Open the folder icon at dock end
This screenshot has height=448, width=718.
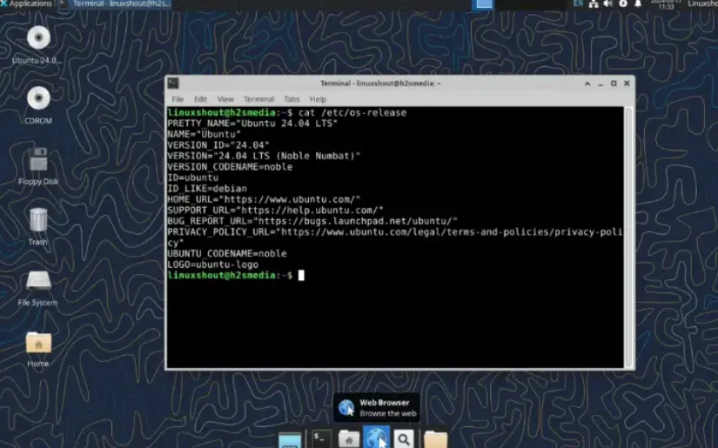pos(435,439)
